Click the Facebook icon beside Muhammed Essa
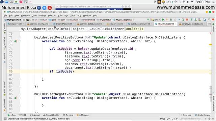The image size is (216, 121). pos(39,8)
